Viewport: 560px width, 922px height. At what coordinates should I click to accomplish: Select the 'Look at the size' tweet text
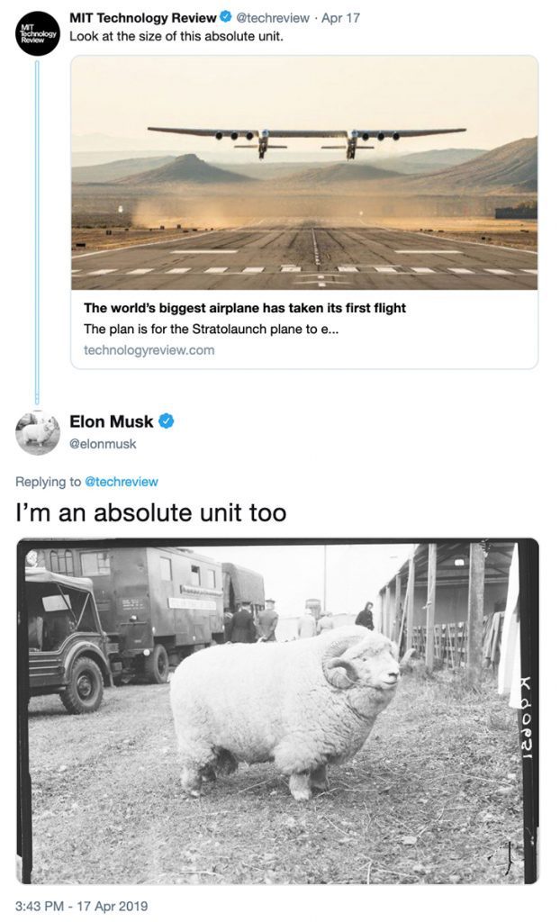pyautogui.click(x=175, y=36)
